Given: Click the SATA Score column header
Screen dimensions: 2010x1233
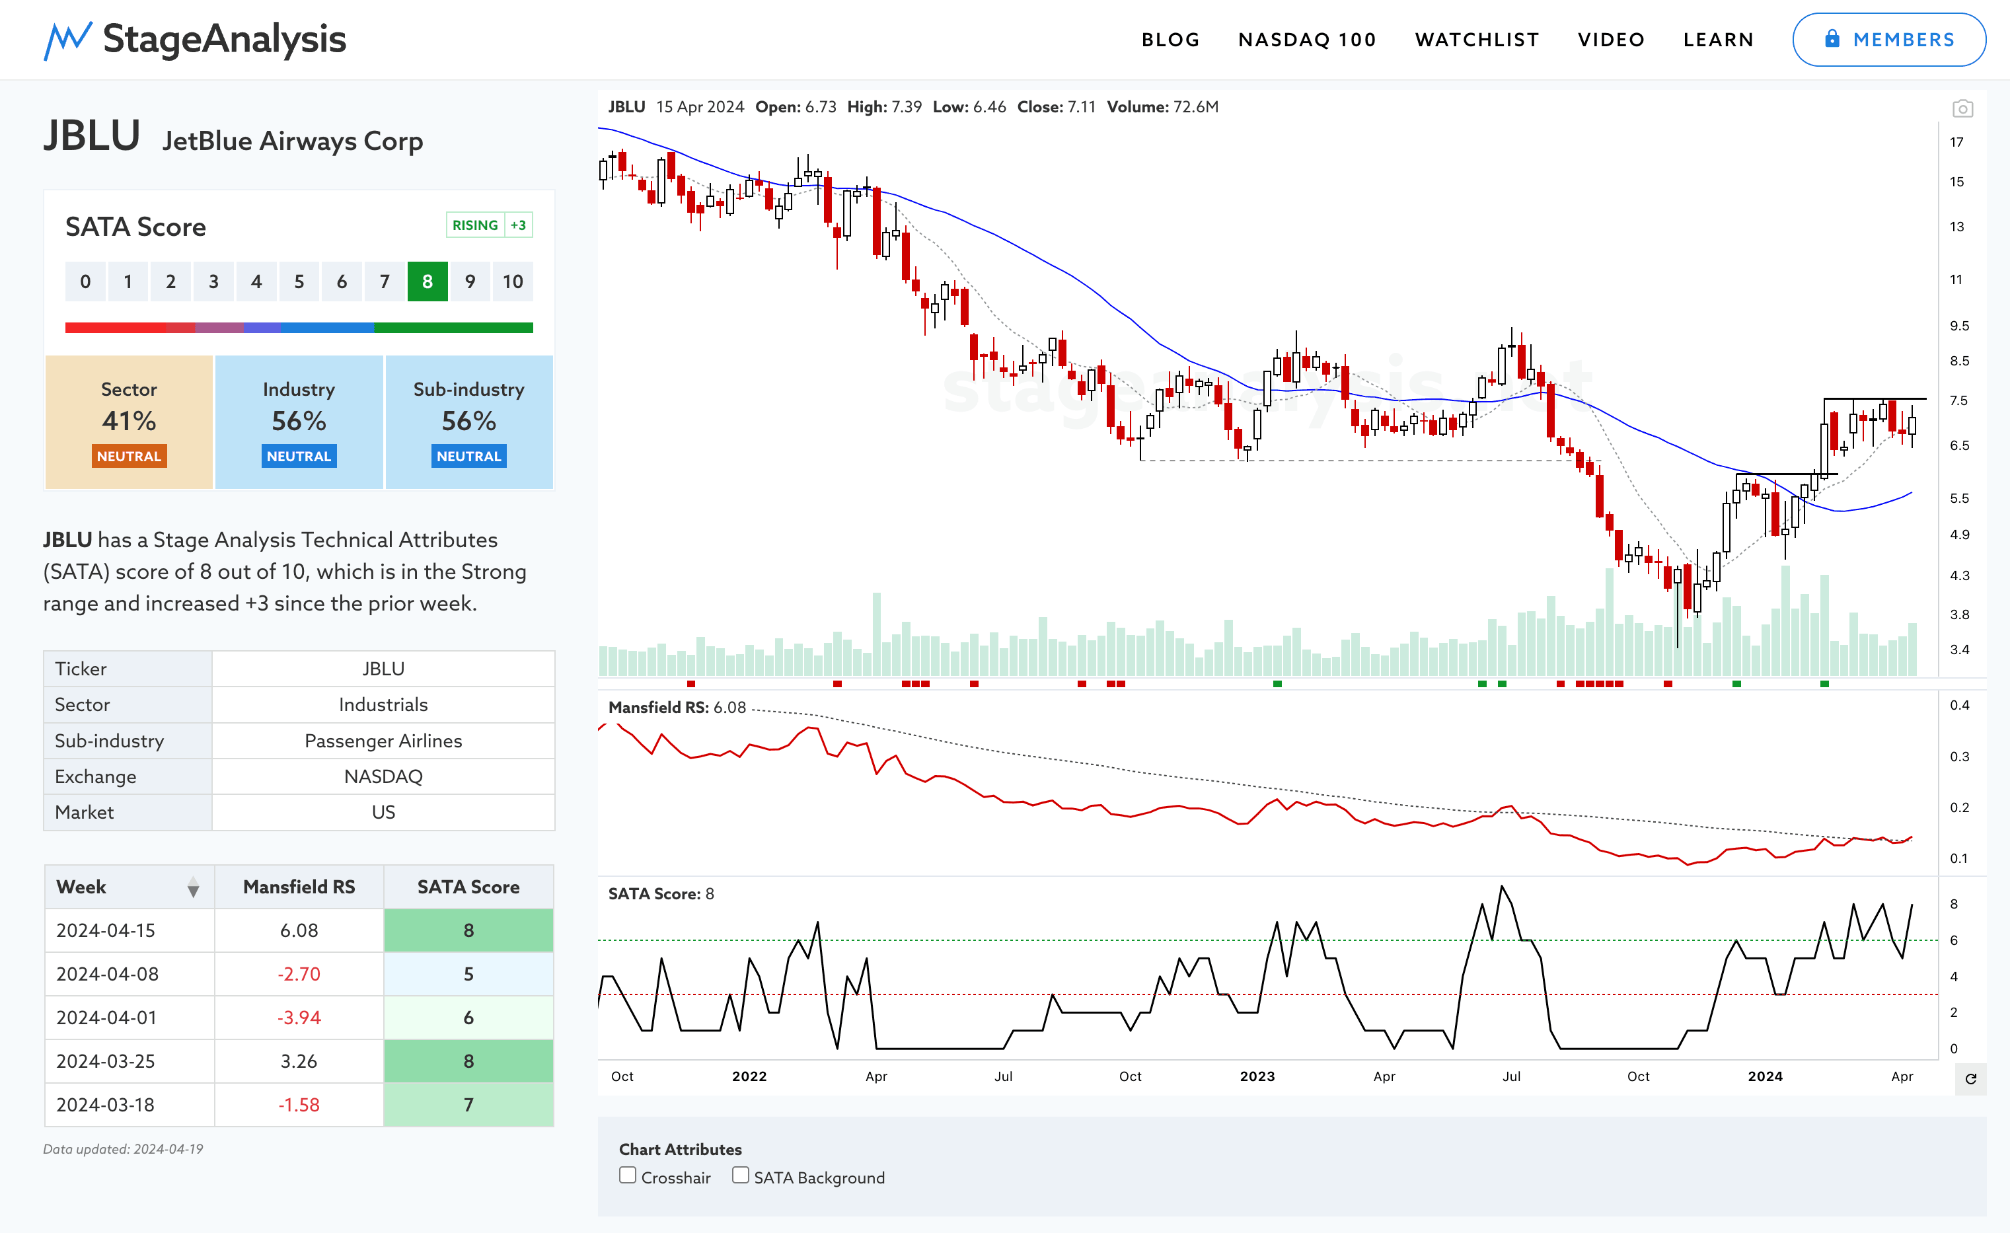Looking at the screenshot, I should point(468,887).
